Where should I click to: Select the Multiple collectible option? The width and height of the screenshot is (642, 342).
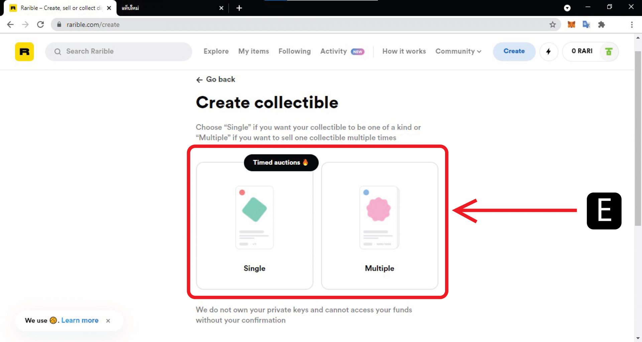coord(380,226)
